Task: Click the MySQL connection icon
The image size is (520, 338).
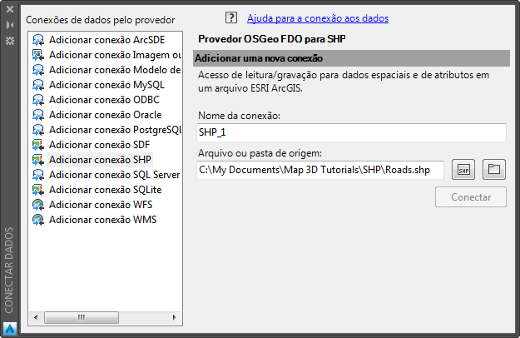Action: [x=38, y=85]
